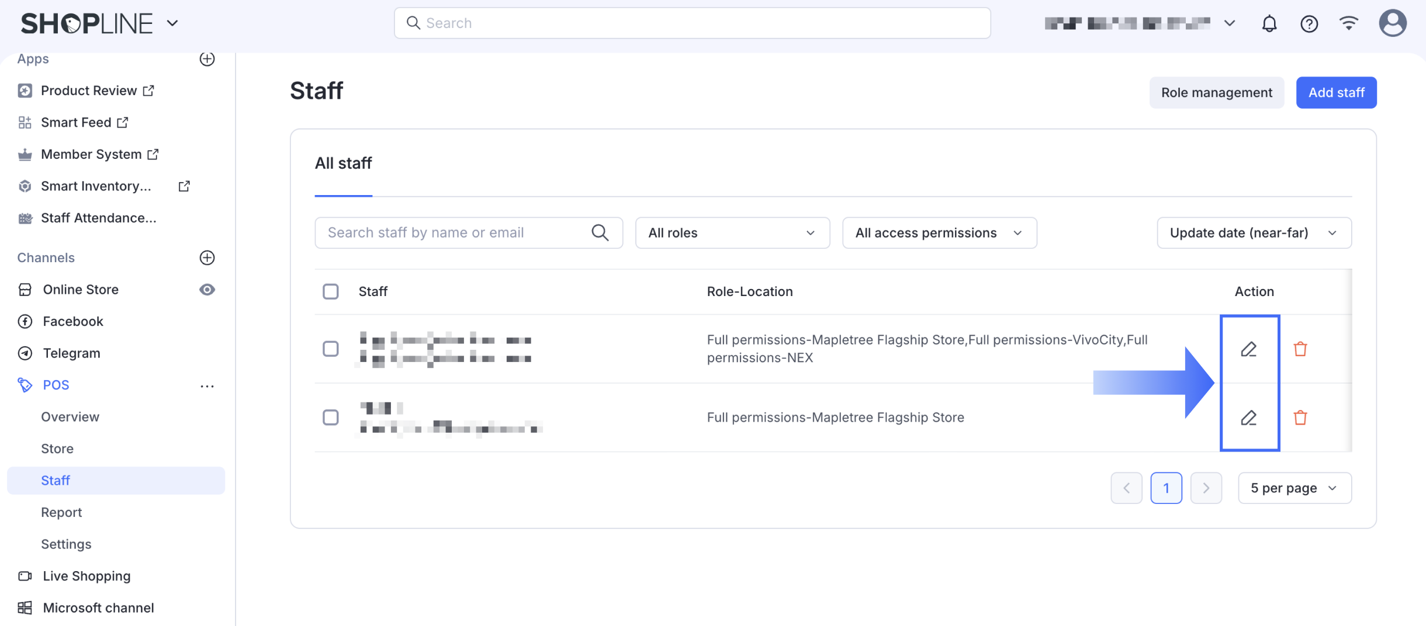Viewport: 1426px width, 626px height.
Task: Open the 5 per page selector
Action: click(1294, 488)
